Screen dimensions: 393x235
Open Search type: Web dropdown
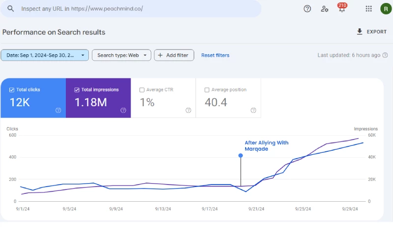click(x=121, y=55)
